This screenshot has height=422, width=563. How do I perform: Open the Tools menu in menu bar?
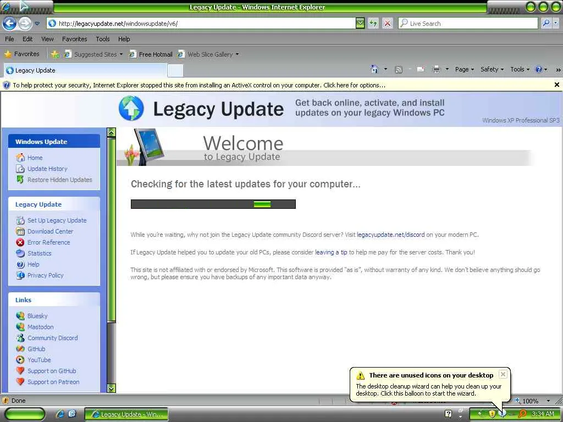[103, 39]
